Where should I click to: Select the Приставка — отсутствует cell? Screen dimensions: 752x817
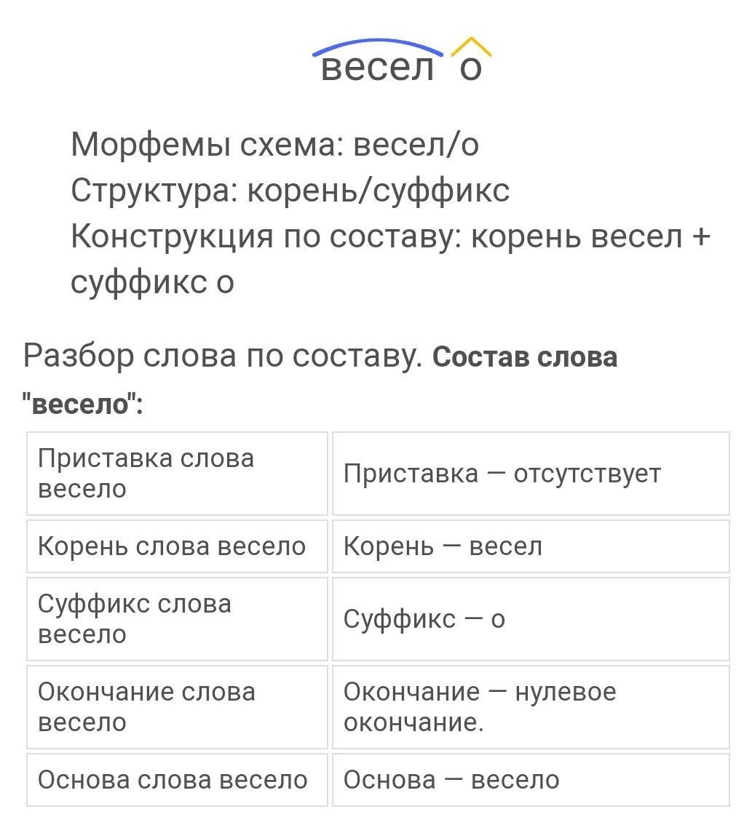[530, 474]
